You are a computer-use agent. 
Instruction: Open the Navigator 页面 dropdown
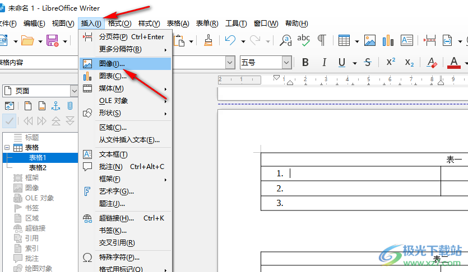tap(74, 91)
